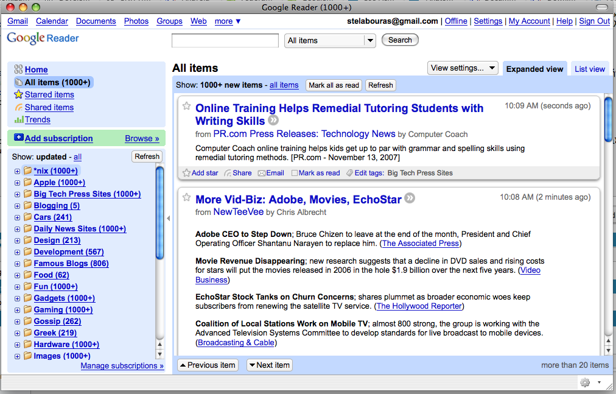Viewport: 616px width, 394px height.
Task: Click the Home grid icon in sidebar
Action: [x=18, y=69]
